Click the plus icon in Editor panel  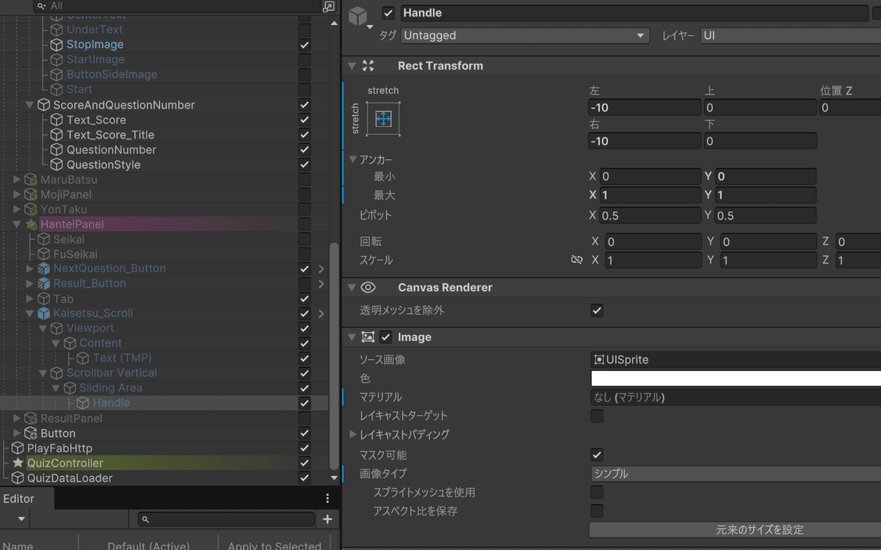(327, 519)
